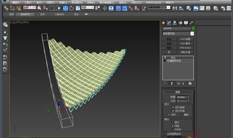Activate the Select and Move tool
Screen dimensions: 233x138
point(65,8)
